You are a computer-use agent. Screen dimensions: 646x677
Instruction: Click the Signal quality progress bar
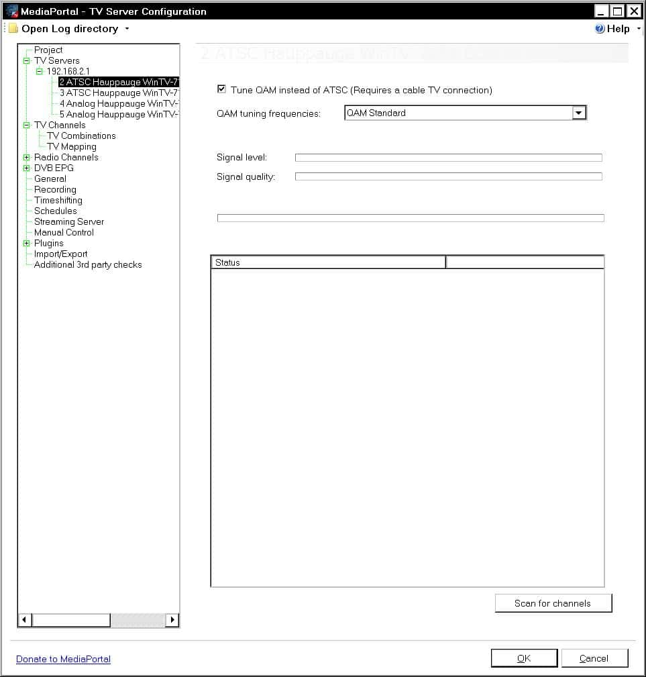(x=448, y=176)
